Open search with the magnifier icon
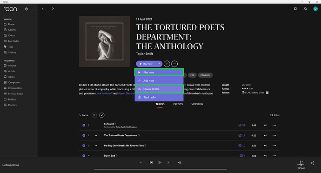Viewport: 321px width, 173px height. pyautogui.click(x=306, y=8)
